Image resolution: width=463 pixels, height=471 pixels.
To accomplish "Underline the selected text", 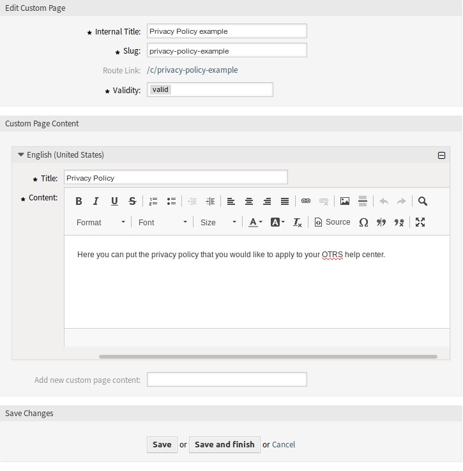I will pyautogui.click(x=114, y=201).
